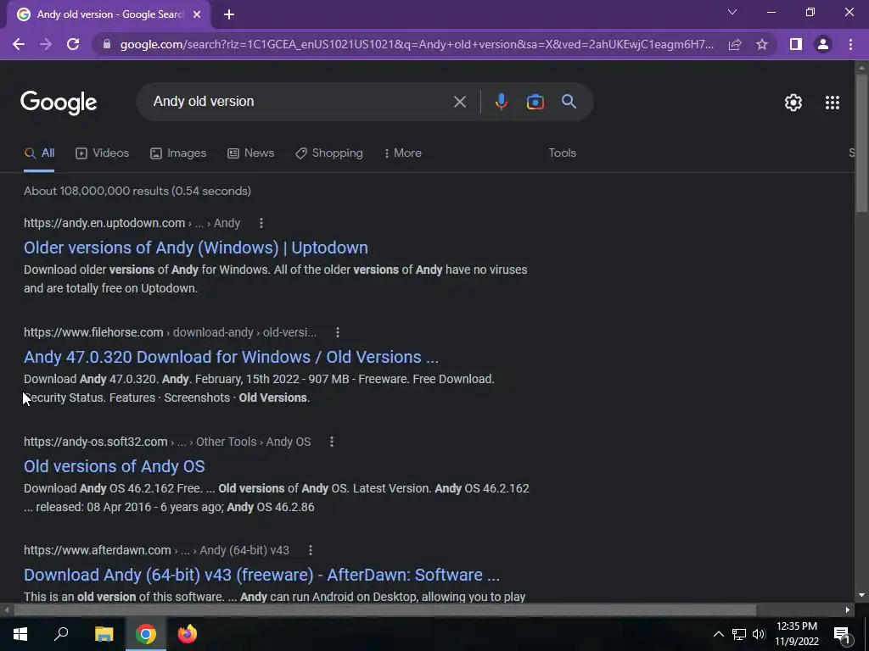Open the search Tools options
This screenshot has height=651, width=869.
(x=562, y=153)
